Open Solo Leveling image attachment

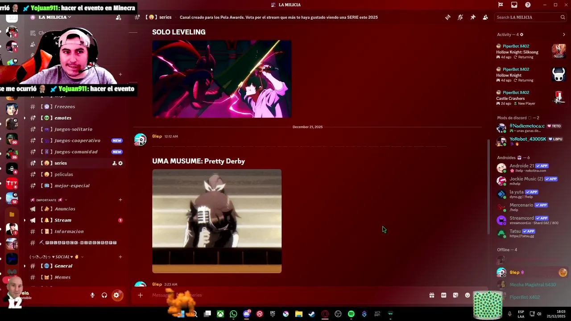click(222, 79)
